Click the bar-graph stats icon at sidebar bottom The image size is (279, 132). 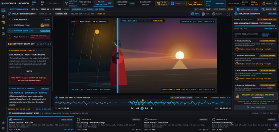coord(3,122)
